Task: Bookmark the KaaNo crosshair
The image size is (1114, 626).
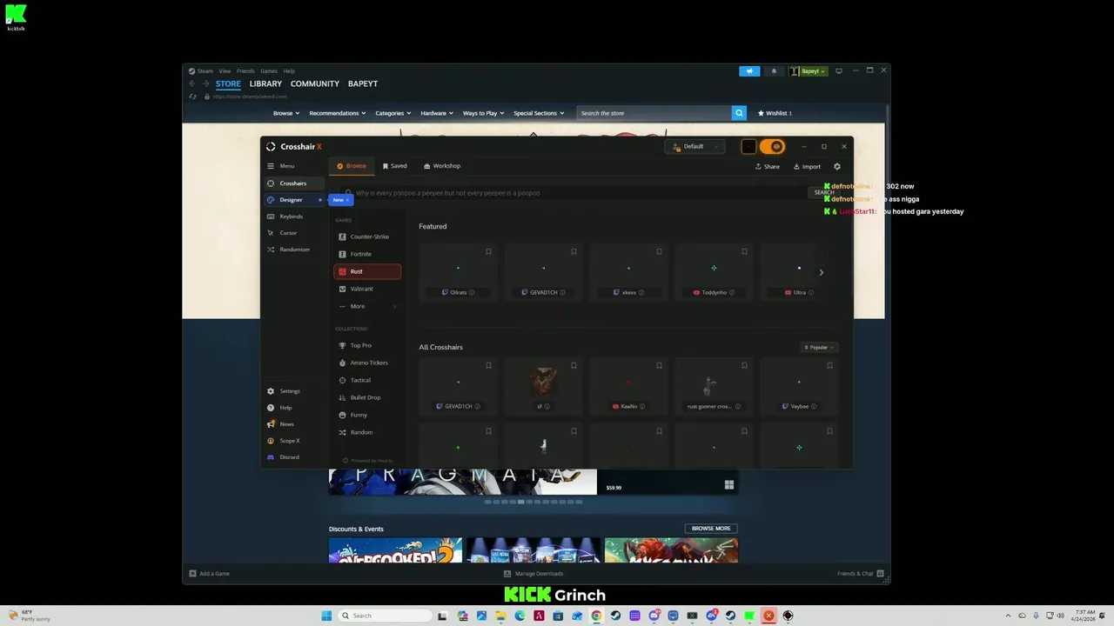Action: coord(659,366)
